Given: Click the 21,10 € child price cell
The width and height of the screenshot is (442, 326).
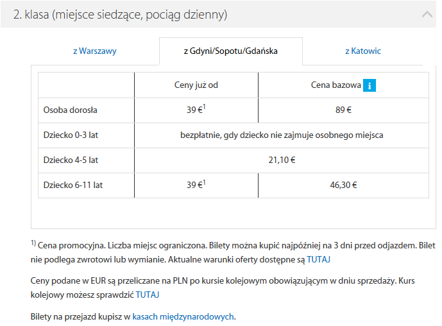Looking at the screenshot, I should [x=282, y=160].
